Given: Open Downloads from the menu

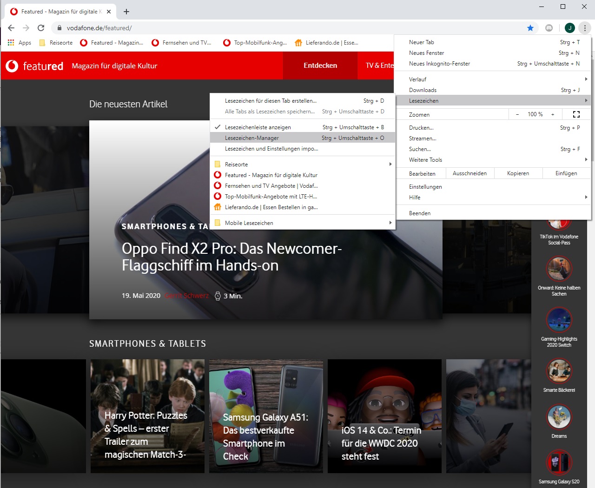Looking at the screenshot, I should point(493,90).
